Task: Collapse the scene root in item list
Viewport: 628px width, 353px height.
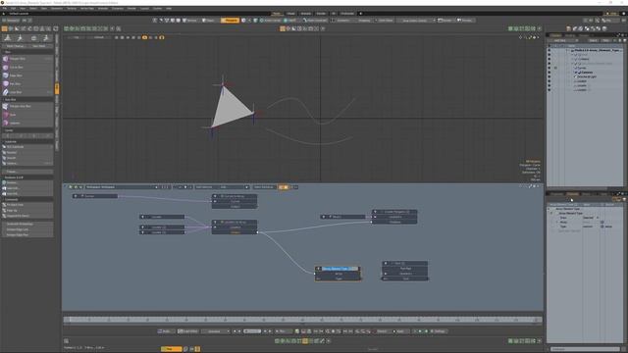Action: point(567,50)
